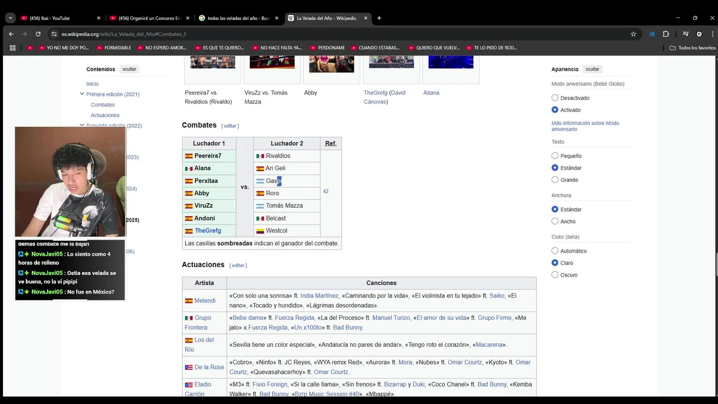
Task: Click the Mexican flag beside Alana
Action: pyautogui.click(x=189, y=168)
